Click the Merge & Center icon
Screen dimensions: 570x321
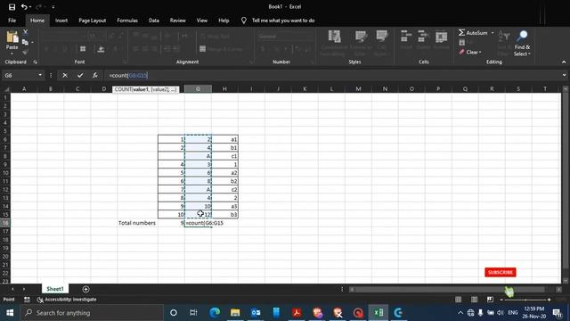click(x=203, y=49)
